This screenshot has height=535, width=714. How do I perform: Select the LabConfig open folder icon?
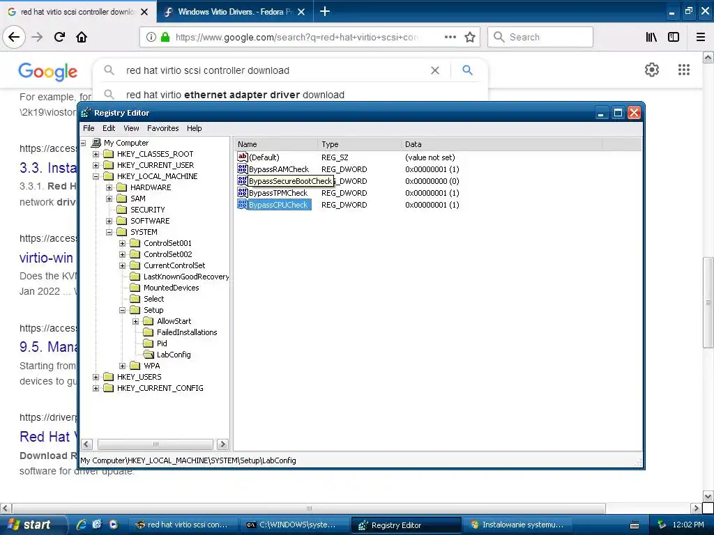point(149,355)
